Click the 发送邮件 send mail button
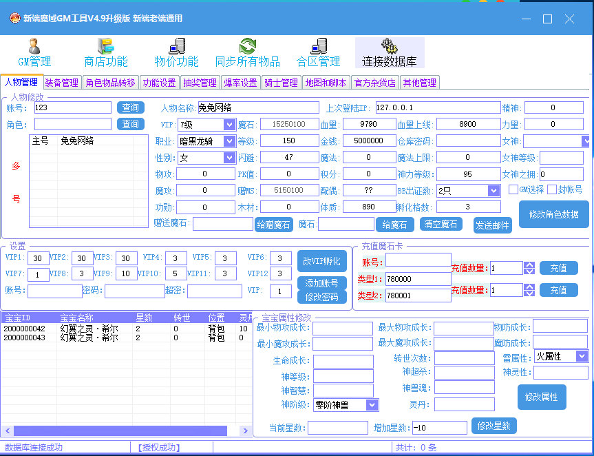Screen dimensions: 594x456 pos(493,225)
